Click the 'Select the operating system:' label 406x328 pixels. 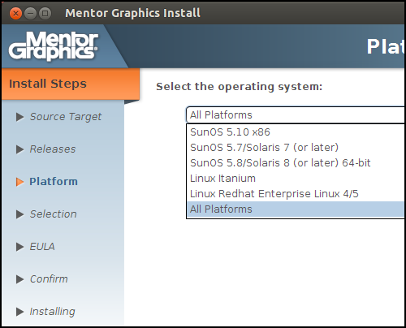pos(240,87)
